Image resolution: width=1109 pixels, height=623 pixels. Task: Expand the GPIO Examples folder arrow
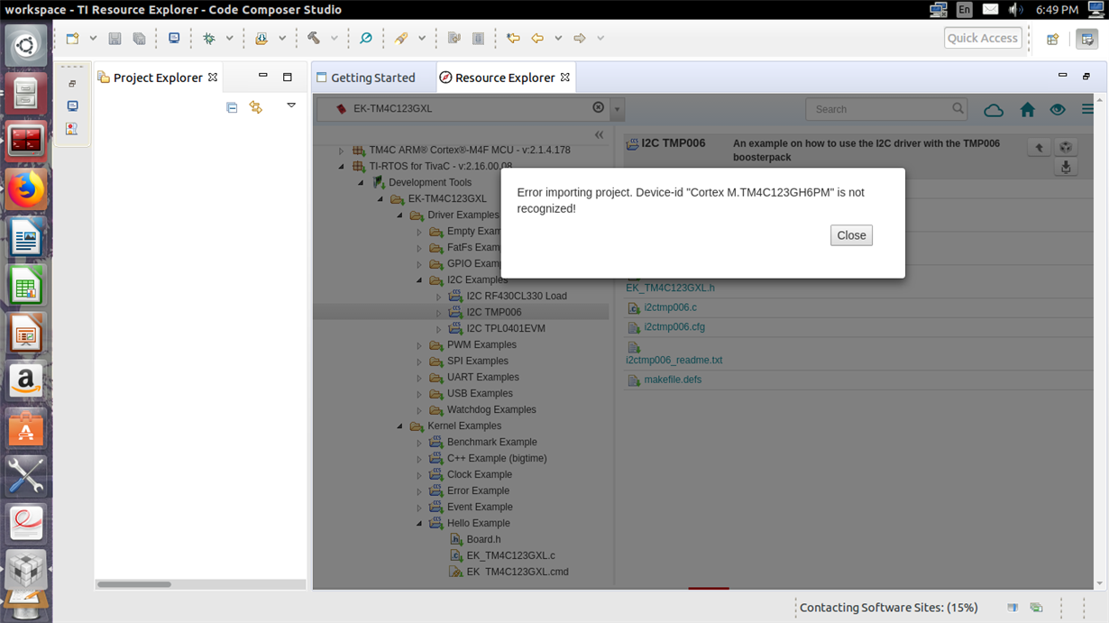click(419, 264)
